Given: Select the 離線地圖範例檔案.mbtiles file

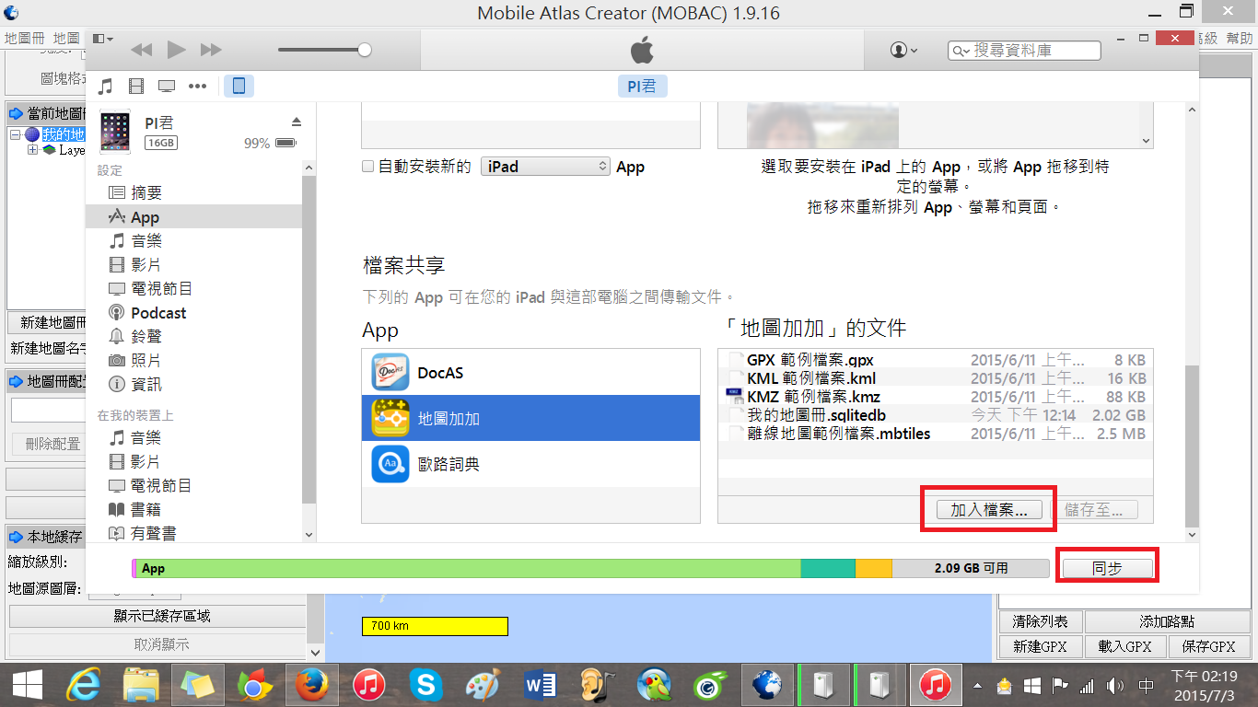Looking at the screenshot, I should click(x=936, y=434).
